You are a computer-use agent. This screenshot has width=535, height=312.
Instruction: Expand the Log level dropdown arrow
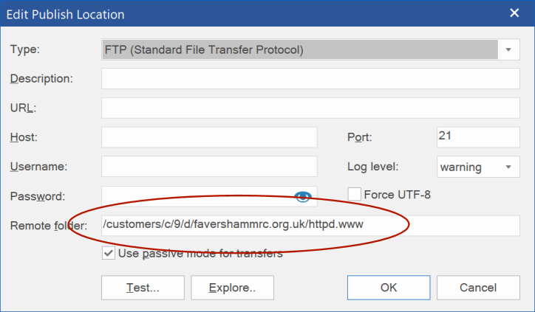click(508, 167)
